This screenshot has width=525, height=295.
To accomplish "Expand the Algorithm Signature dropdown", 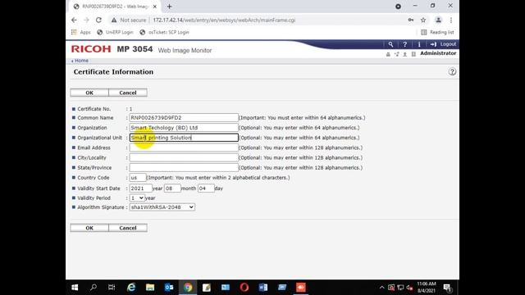I will 162,207.
